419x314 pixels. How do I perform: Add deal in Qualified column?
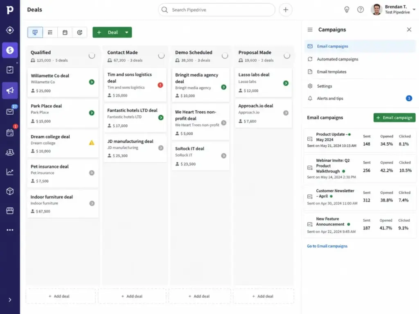click(x=60, y=296)
